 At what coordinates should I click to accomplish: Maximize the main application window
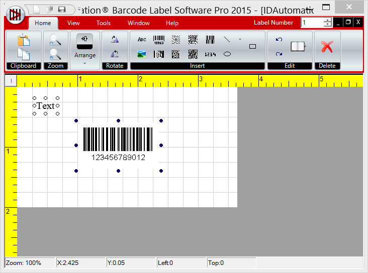coord(326,7)
